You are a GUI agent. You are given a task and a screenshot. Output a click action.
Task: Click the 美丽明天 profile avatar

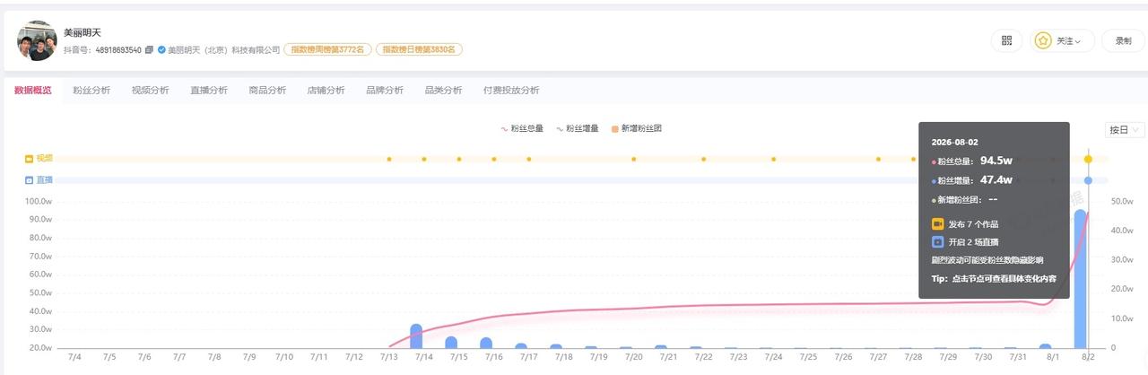[37, 40]
